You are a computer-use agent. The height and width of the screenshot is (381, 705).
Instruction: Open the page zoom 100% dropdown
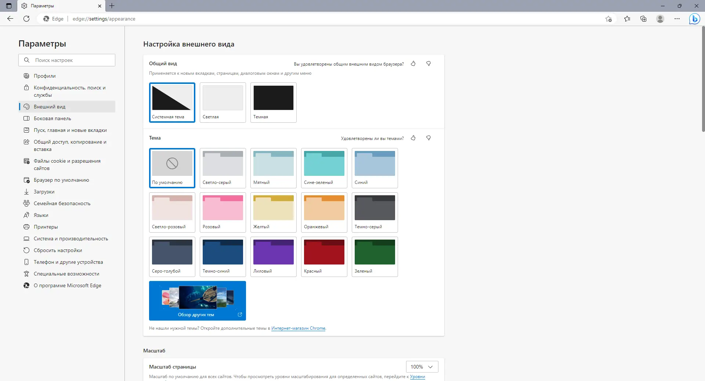pyautogui.click(x=422, y=367)
